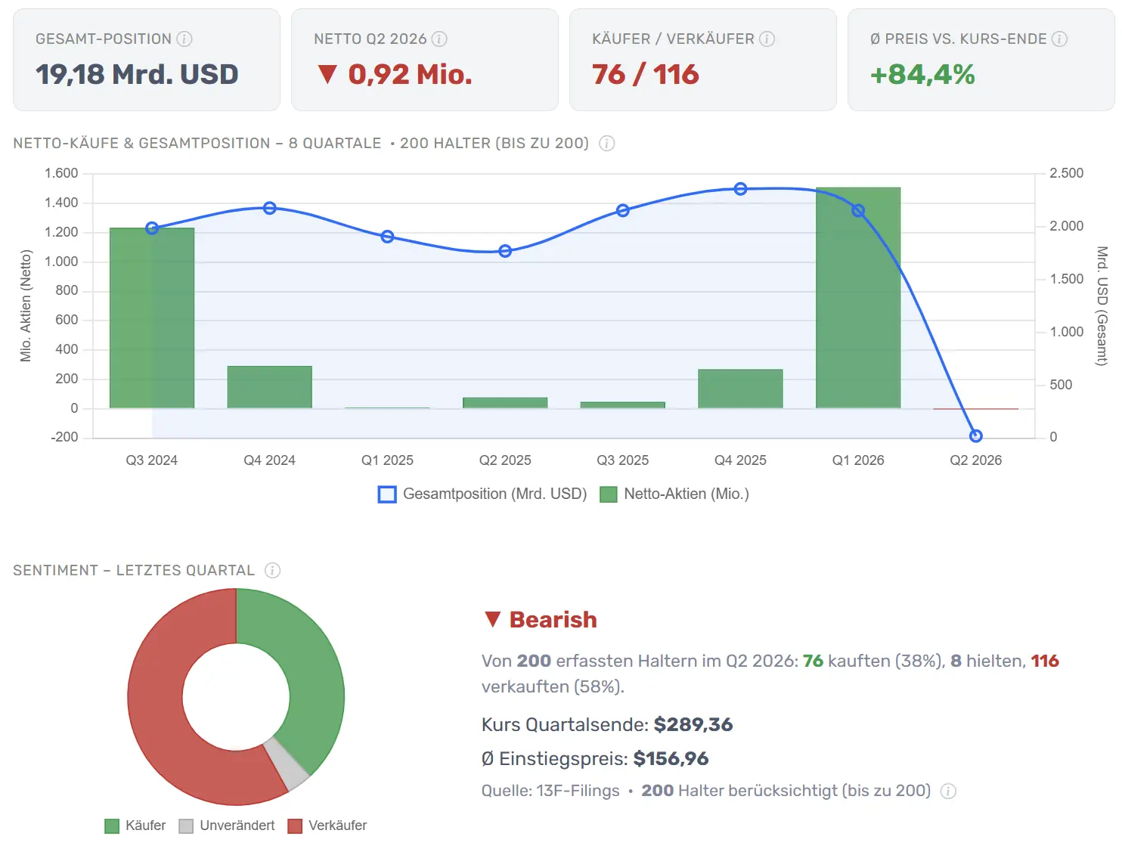Click the Q4 2024 net shares bar

point(270,387)
